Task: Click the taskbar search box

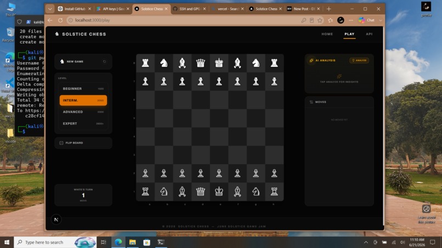Action: pos(55,242)
